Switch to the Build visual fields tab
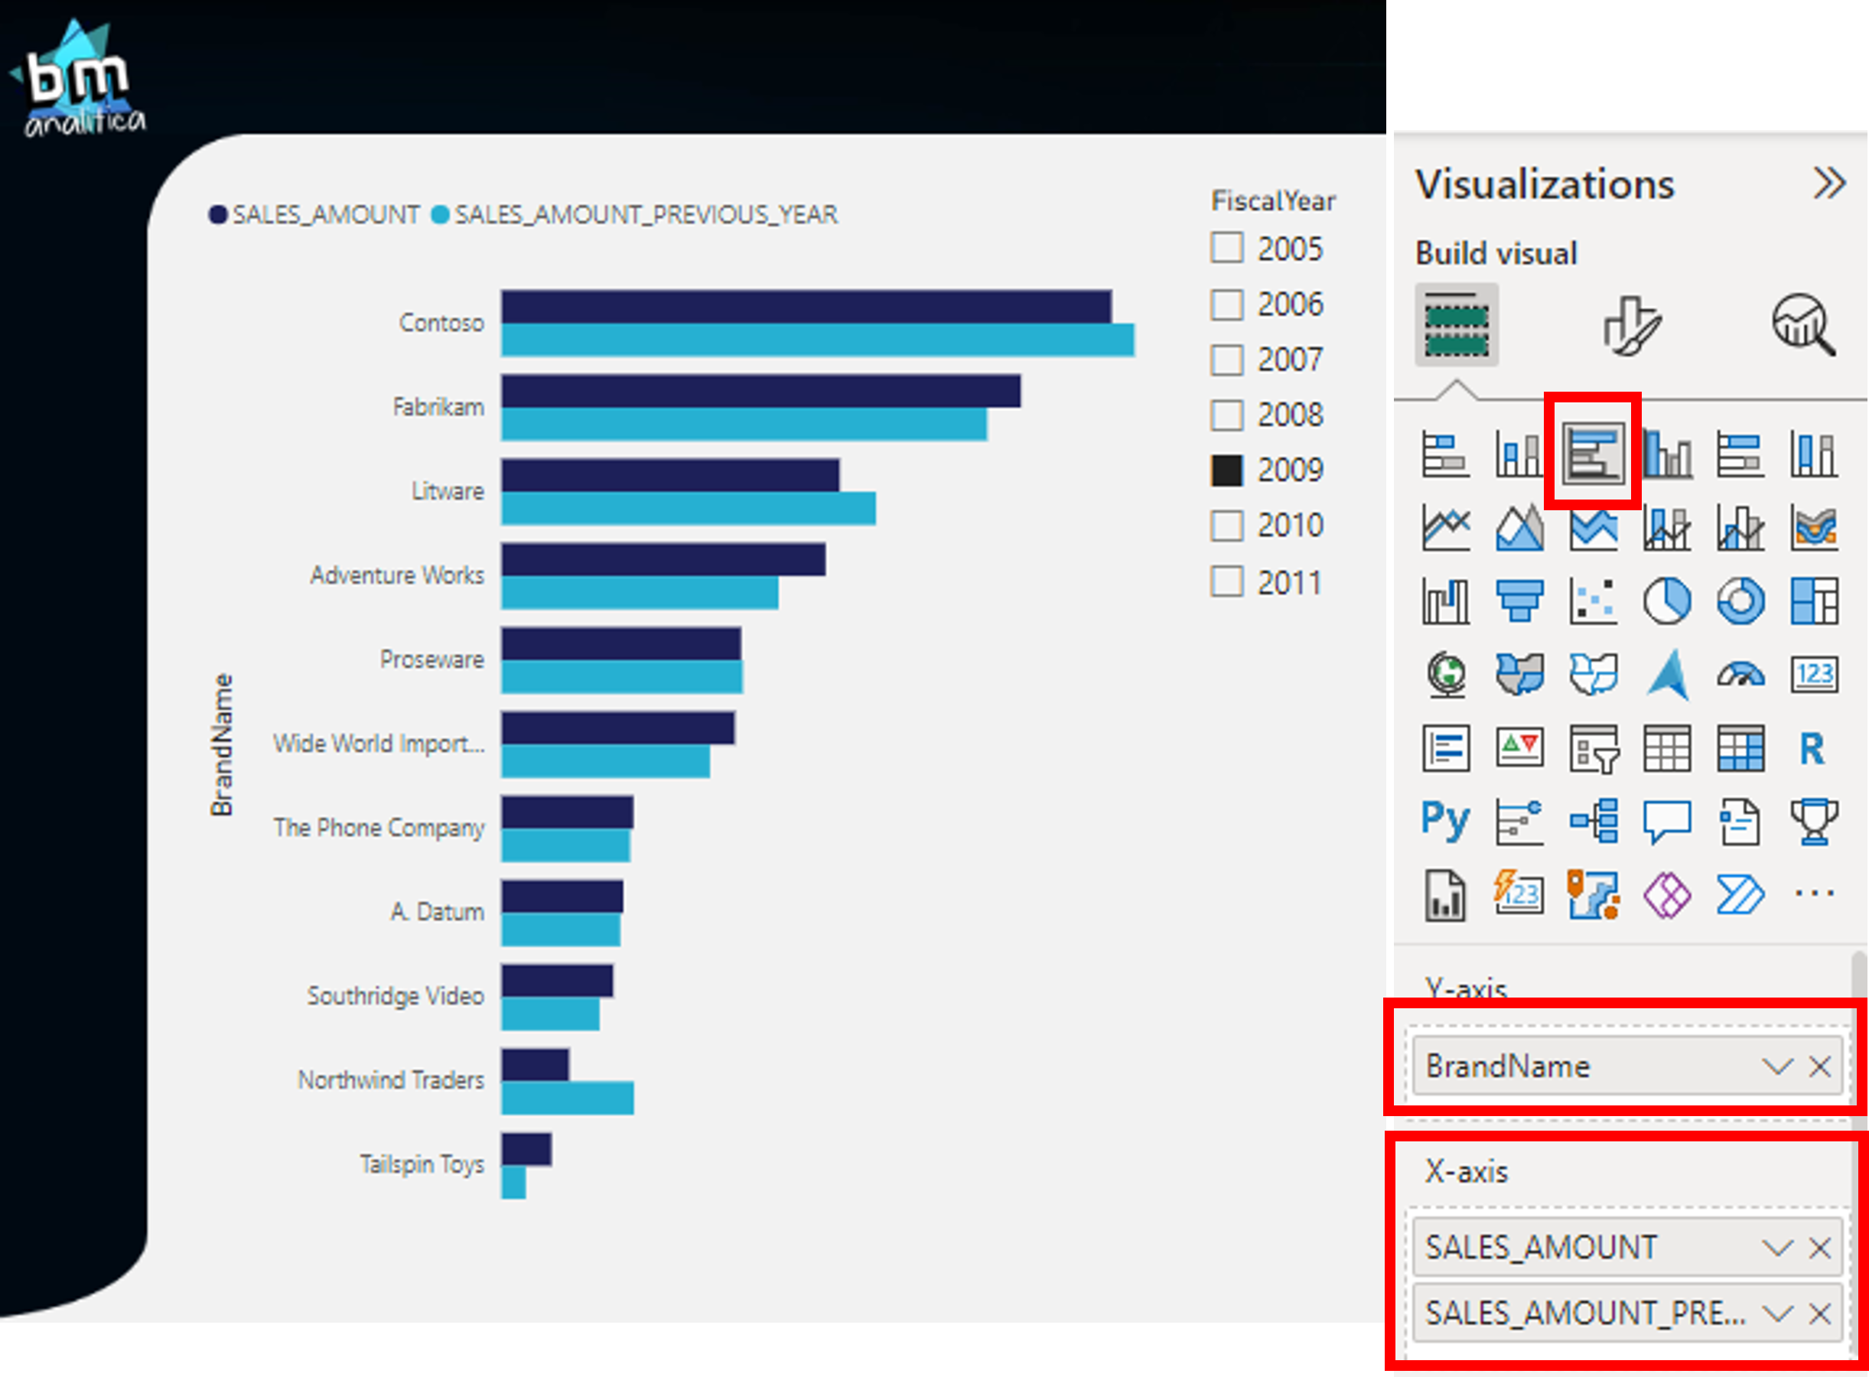The width and height of the screenshot is (1869, 1377). coord(1457,324)
